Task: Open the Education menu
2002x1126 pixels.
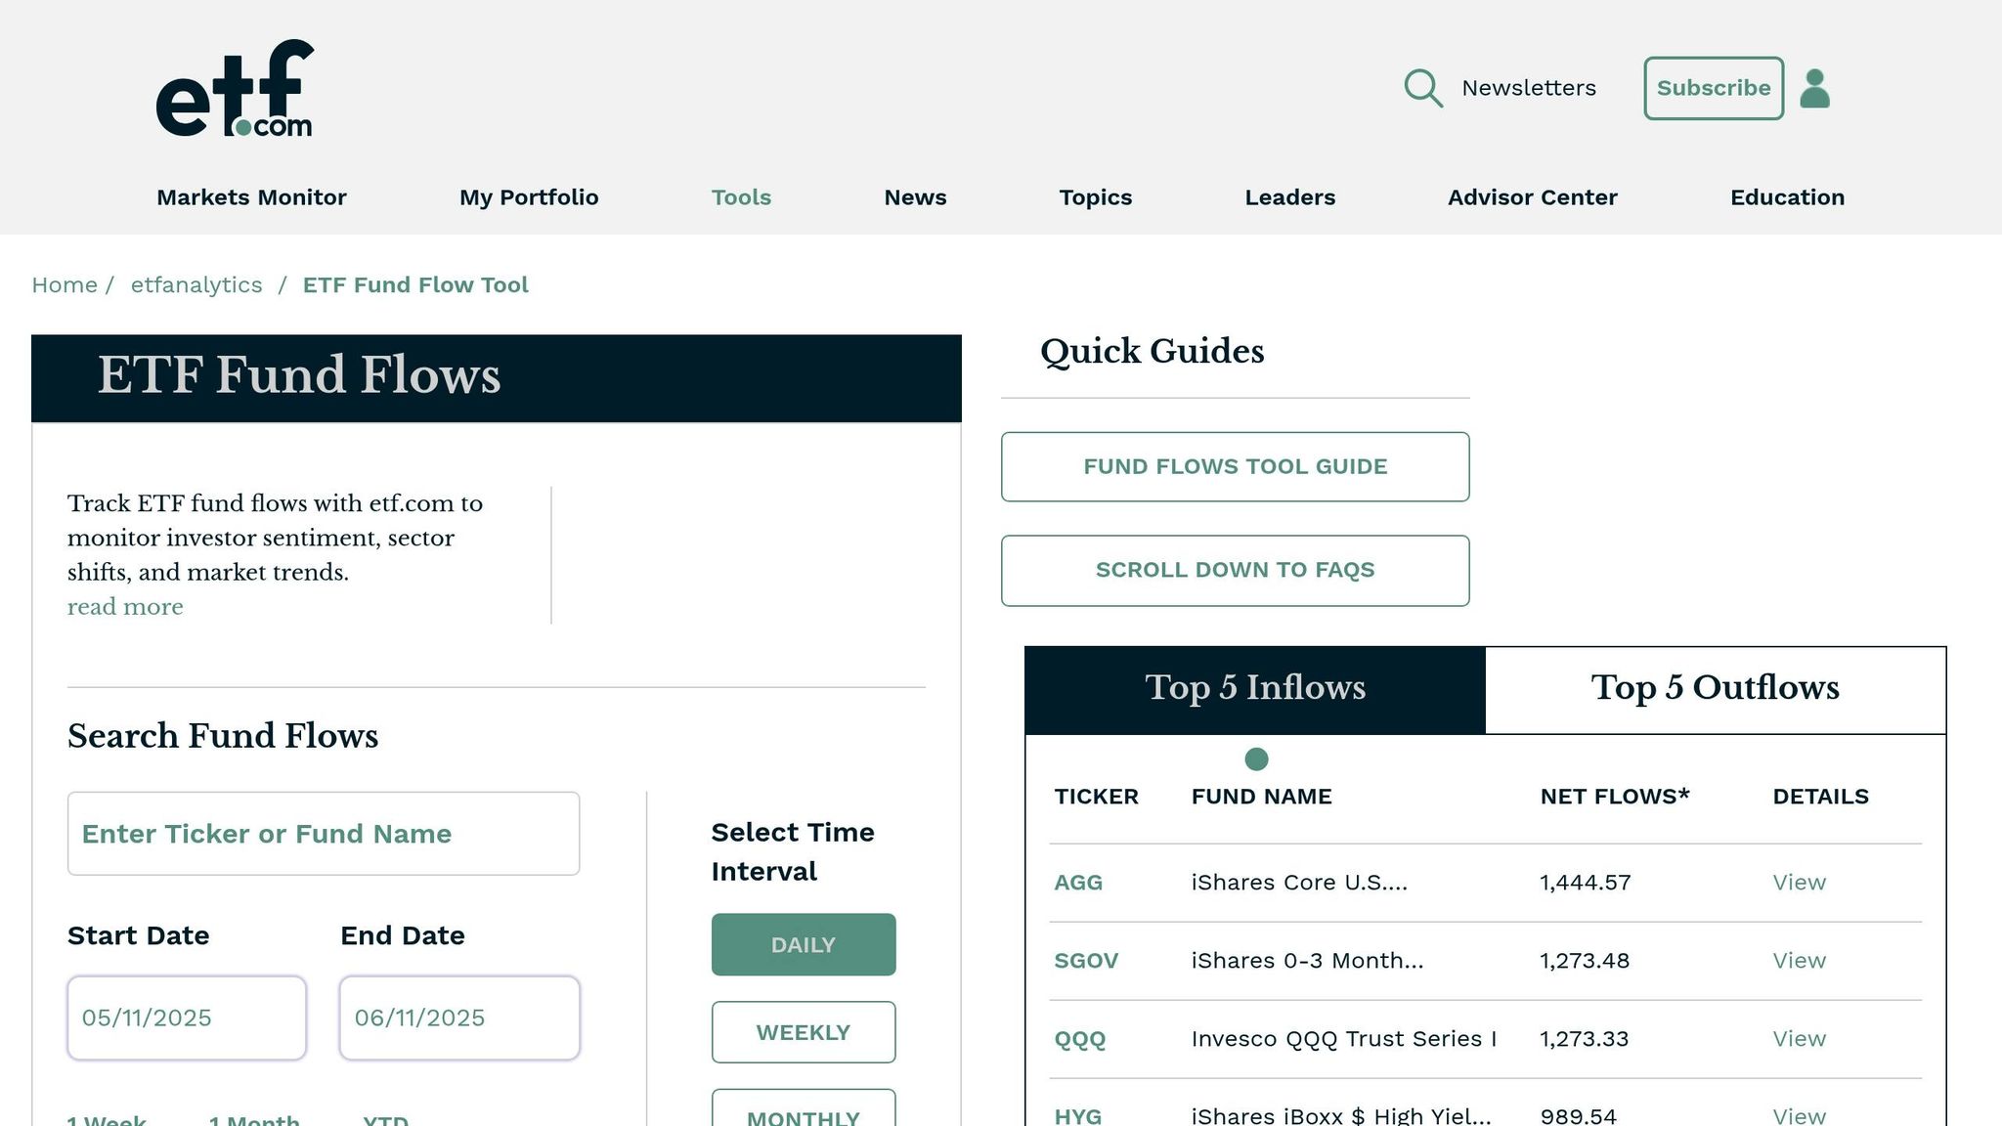Action: [1787, 197]
